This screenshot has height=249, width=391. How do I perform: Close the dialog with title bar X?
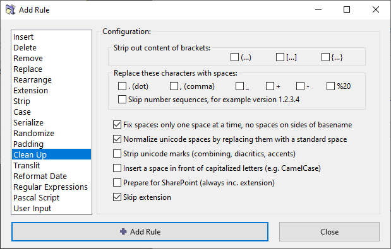tap(376, 9)
